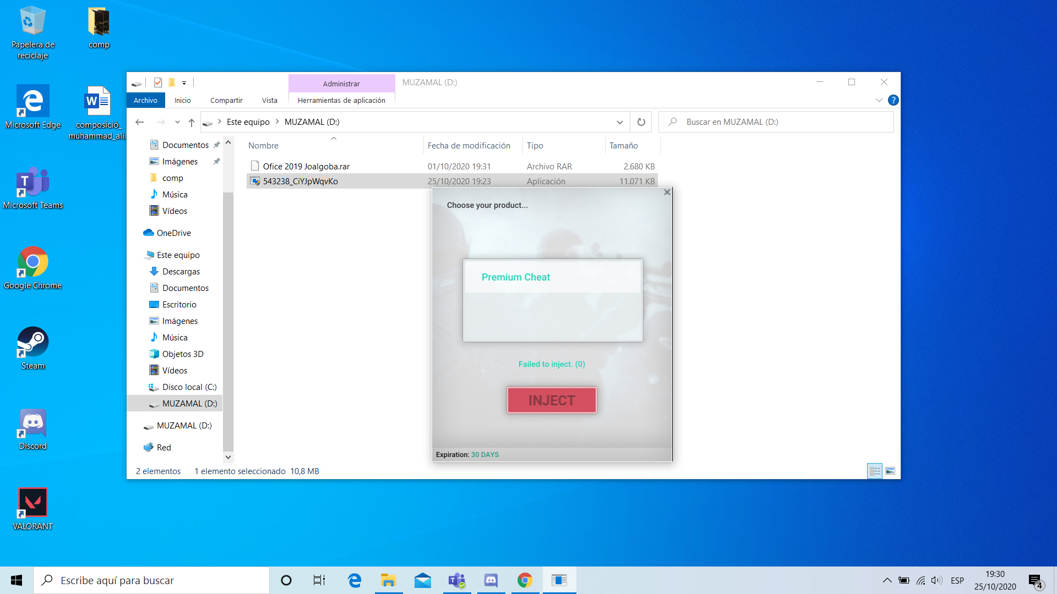Switch to details view in status bar
Screen dimensions: 1057x594
(875, 471)
